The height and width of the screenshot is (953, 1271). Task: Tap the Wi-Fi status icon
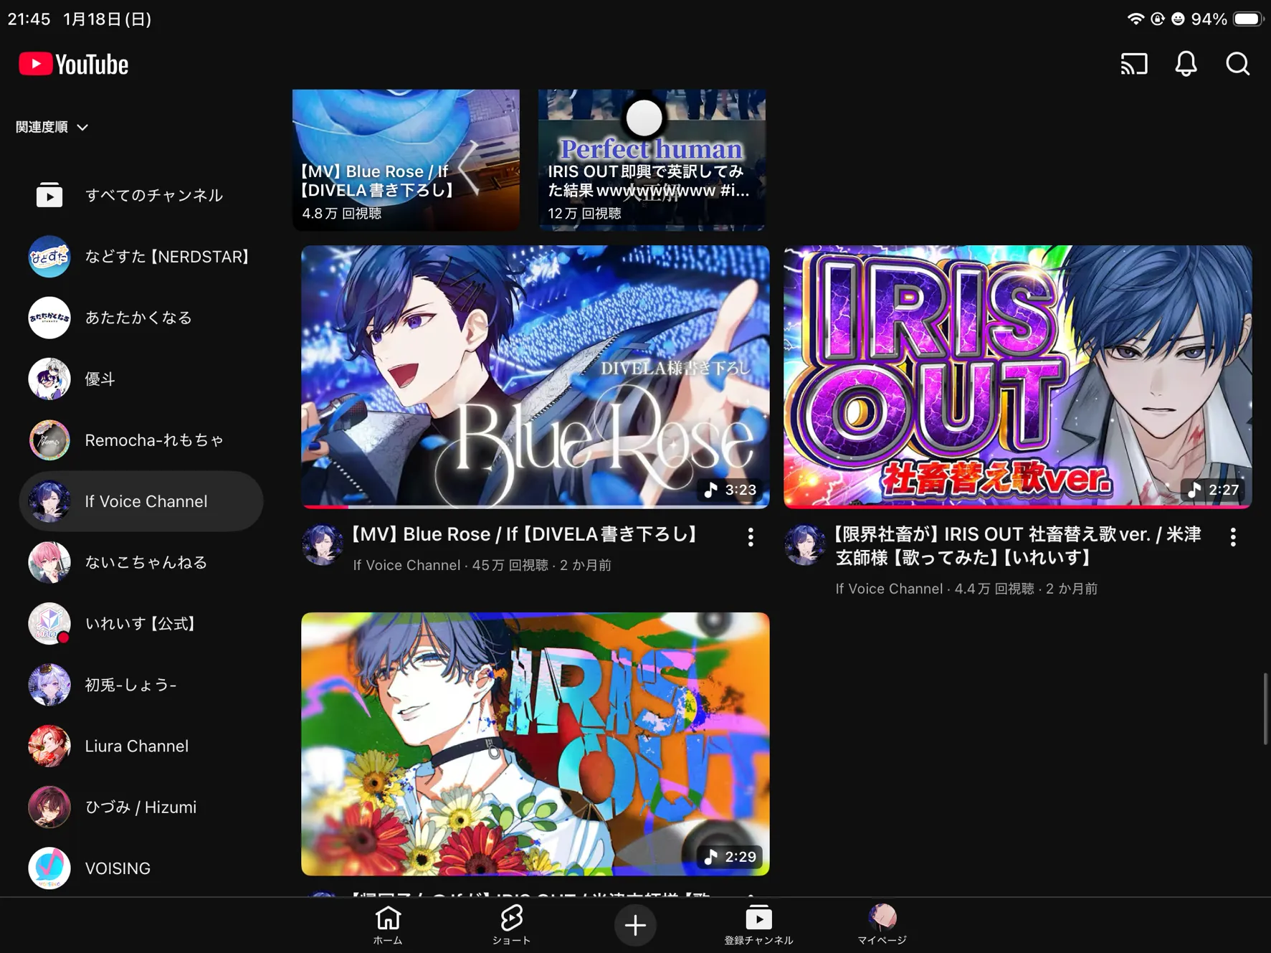coord(1135,19)
